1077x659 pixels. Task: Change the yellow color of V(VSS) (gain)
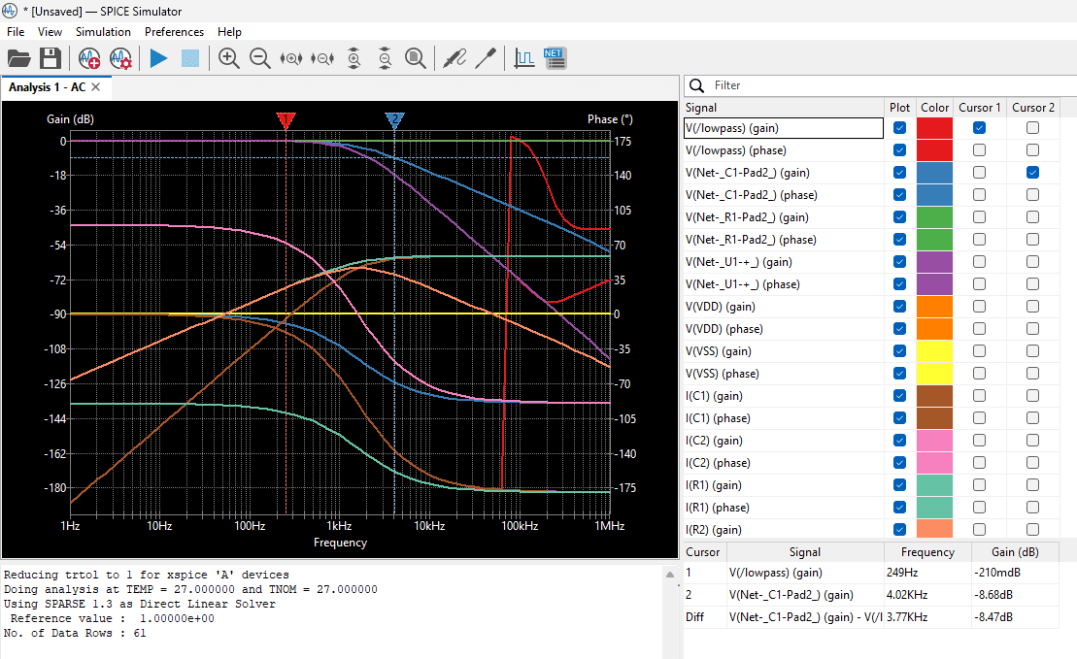point(935,350)
